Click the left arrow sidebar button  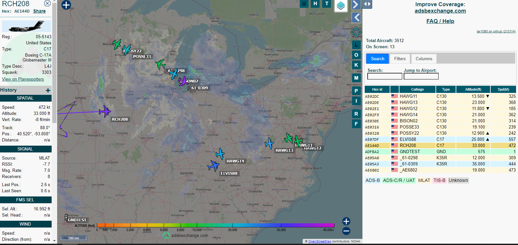(356, 17)
